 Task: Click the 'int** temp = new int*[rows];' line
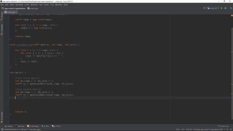pyautogui.click(x=34, y=20)
